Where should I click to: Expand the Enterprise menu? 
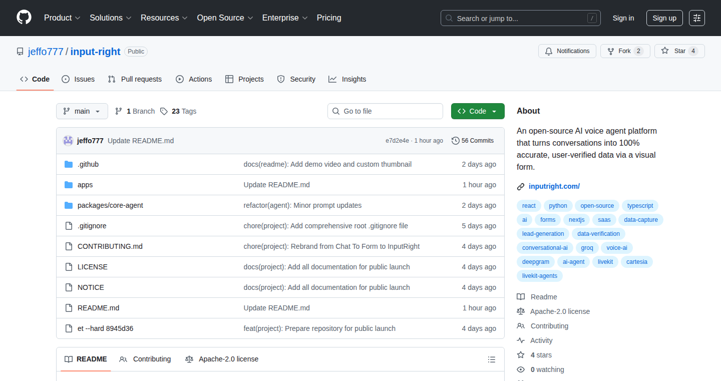coord(285,18)
